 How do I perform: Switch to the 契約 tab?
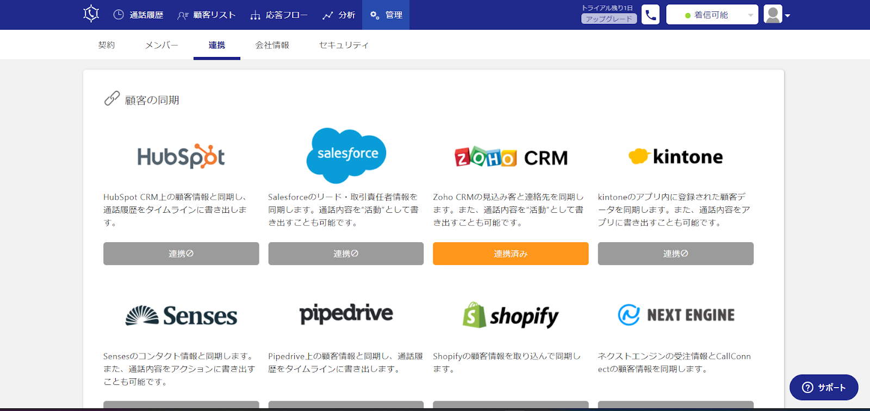coord(107,45)
